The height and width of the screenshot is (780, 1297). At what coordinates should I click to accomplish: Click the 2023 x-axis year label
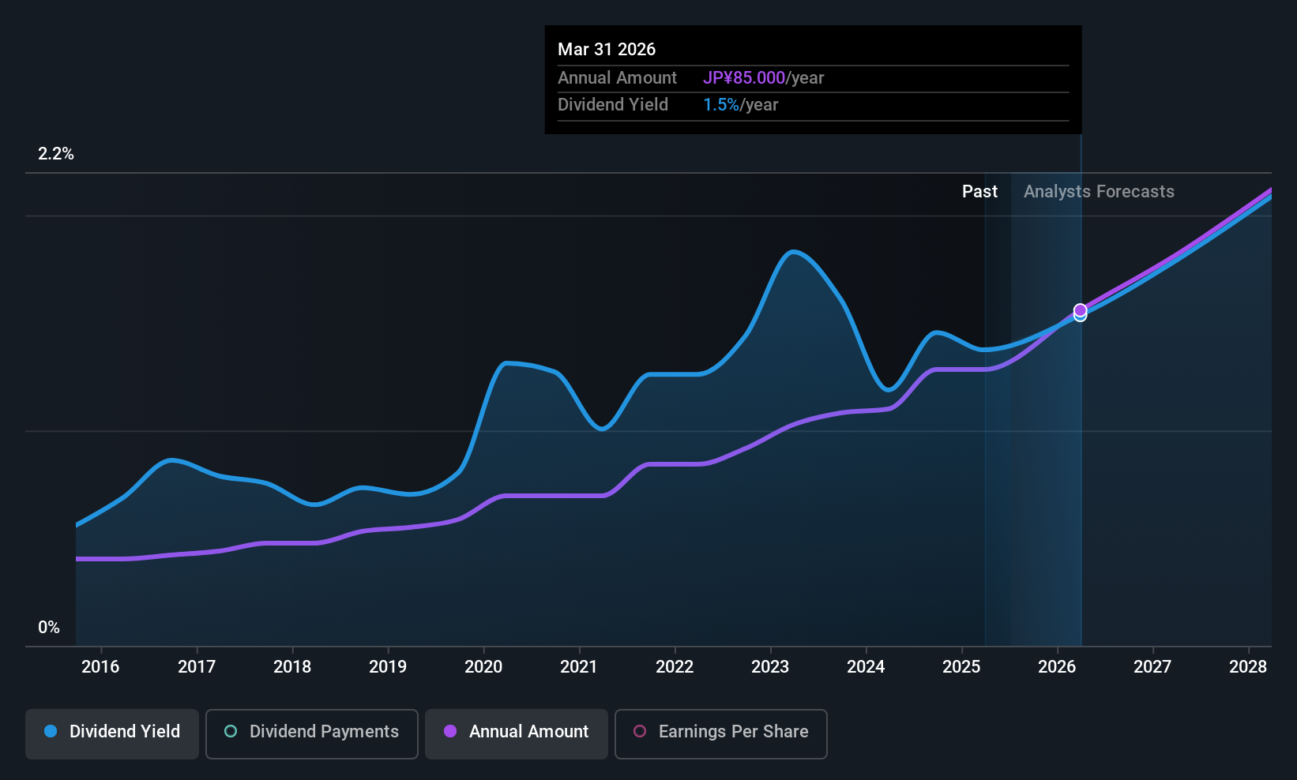(770, 667)
